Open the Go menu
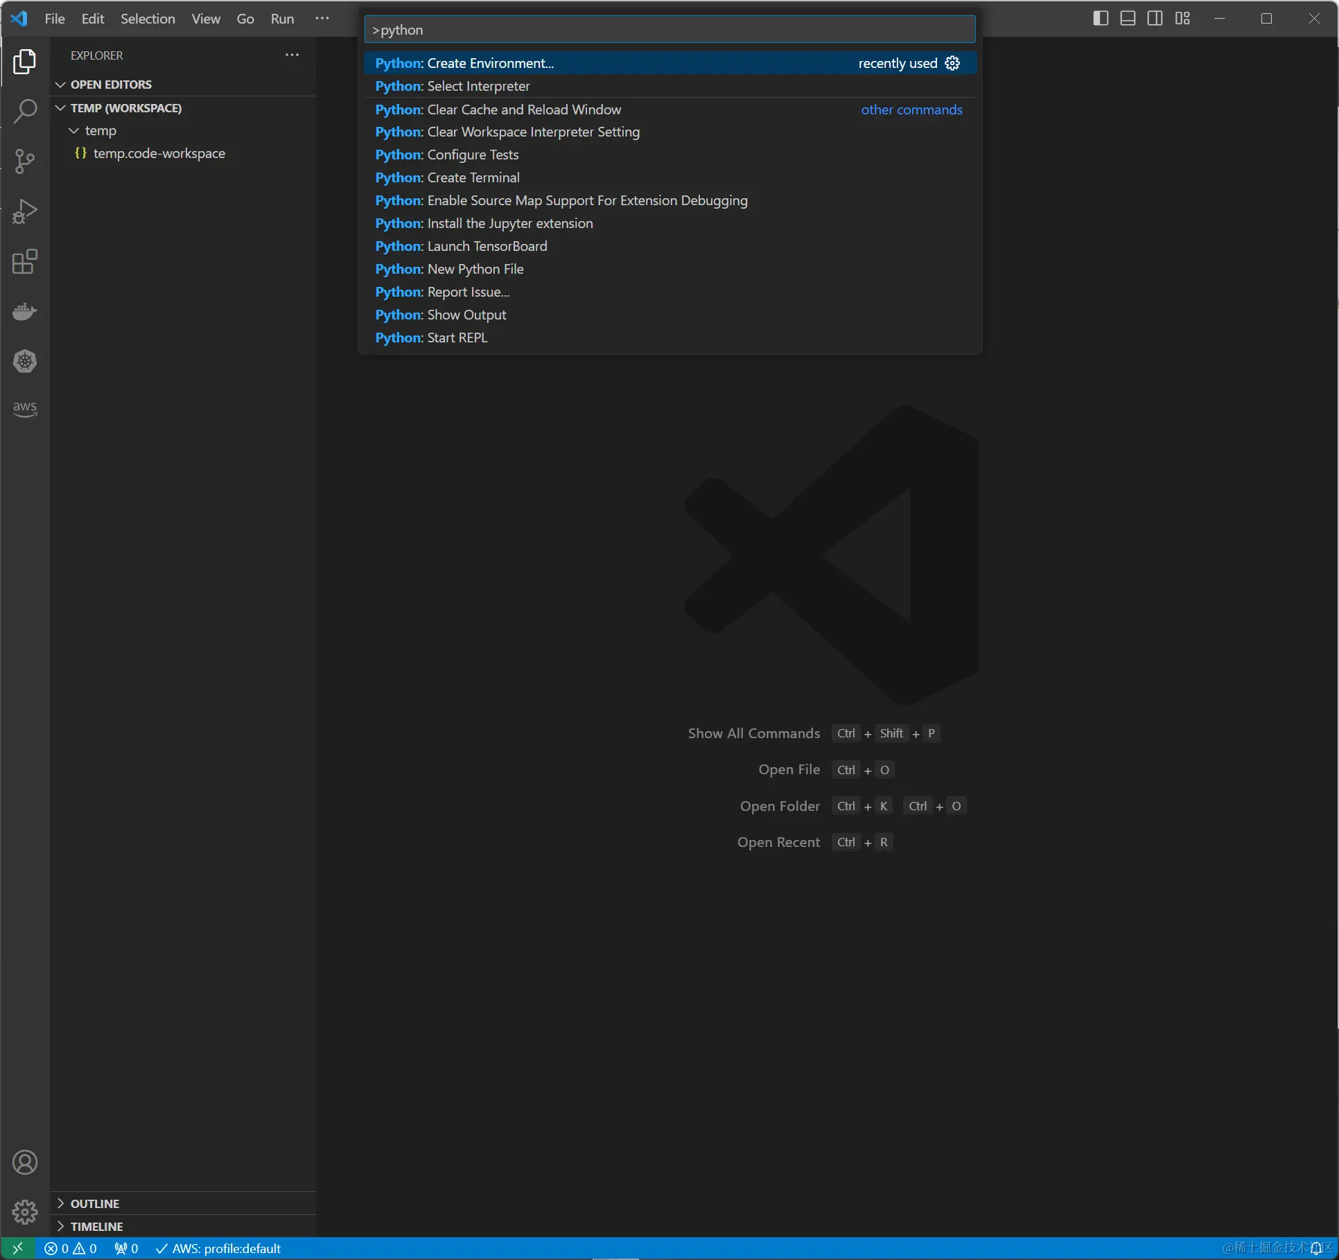Image resolution: width=1339 pixels, height=1260 pixels. click(245, 19)
